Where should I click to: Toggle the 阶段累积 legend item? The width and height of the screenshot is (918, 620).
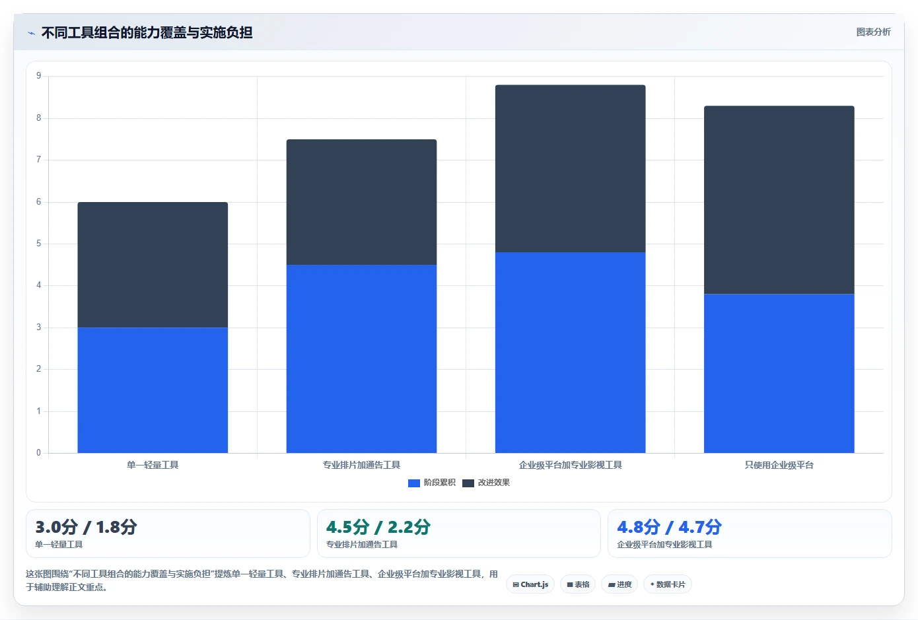[x=432, y=483]
